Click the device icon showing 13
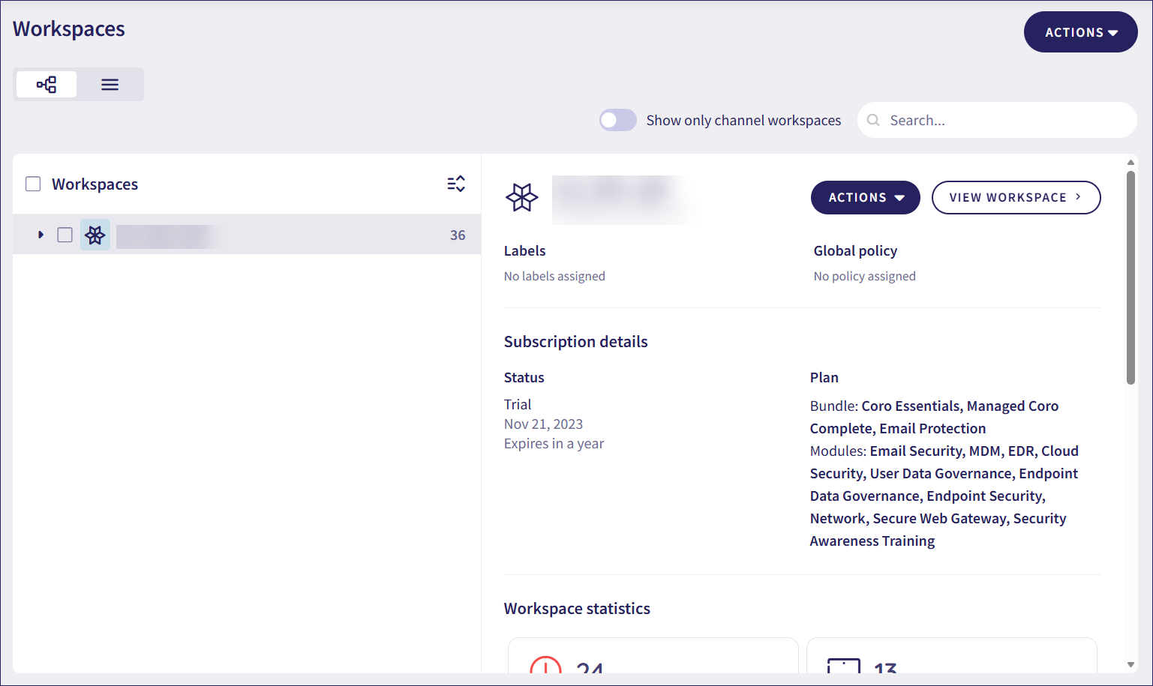This screenshot has height=686, width=1153. pos(843,667)
